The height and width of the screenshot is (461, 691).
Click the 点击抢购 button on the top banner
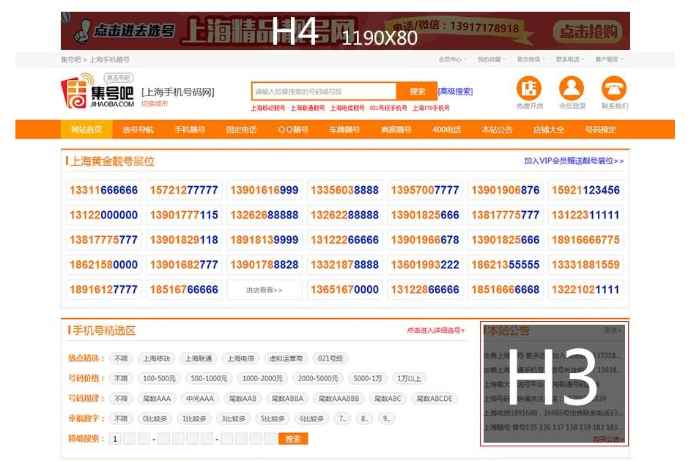pos(588,32)
